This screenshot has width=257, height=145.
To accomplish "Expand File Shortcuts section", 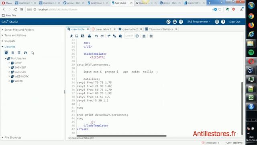I will coord(2,137).
